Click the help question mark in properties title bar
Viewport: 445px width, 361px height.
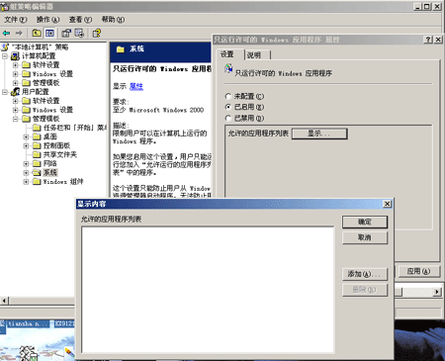click(x=428, y=40)
